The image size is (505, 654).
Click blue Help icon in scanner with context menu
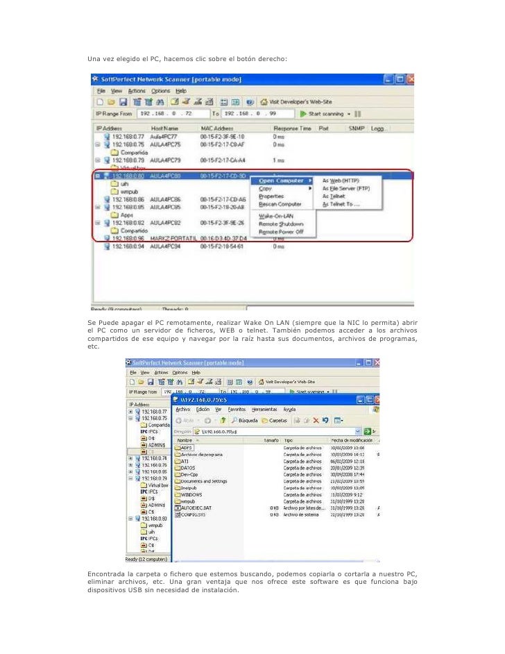click(250, 102)
